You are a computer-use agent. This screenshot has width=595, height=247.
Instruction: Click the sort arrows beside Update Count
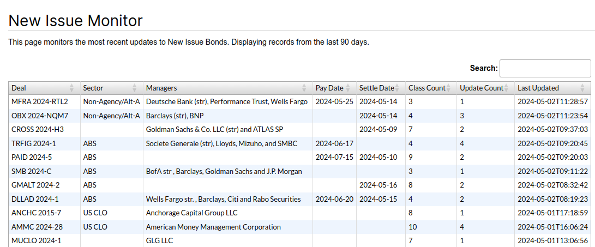[507, 88]
